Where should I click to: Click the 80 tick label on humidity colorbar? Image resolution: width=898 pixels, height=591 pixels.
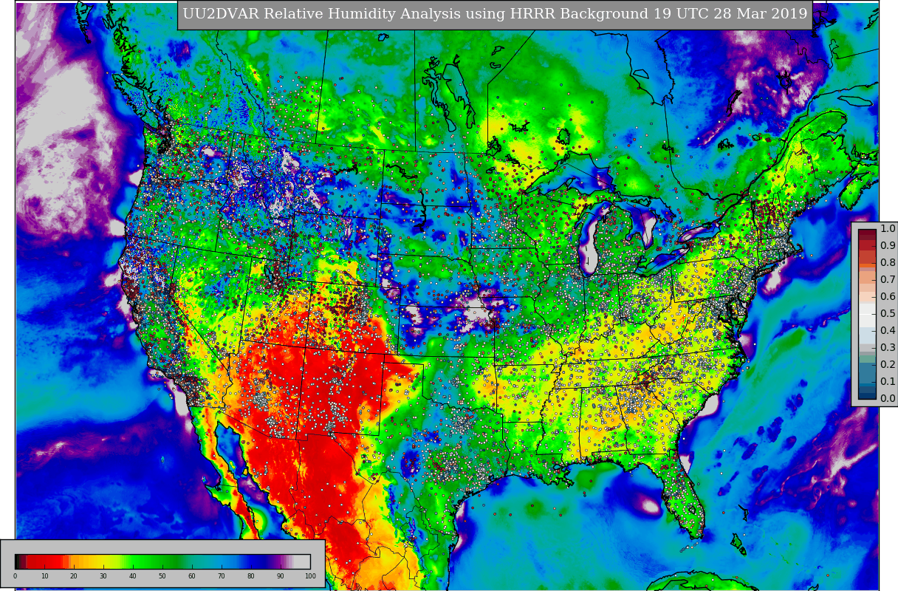tap(251, 576)
